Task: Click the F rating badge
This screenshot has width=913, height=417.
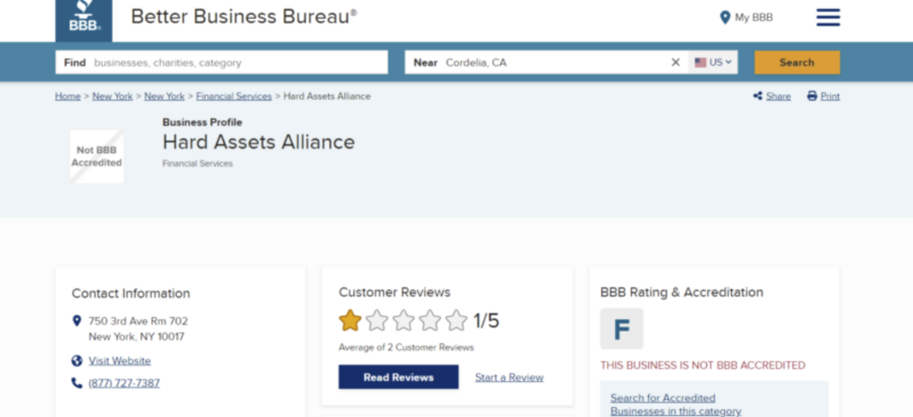Action: point(621,329)
